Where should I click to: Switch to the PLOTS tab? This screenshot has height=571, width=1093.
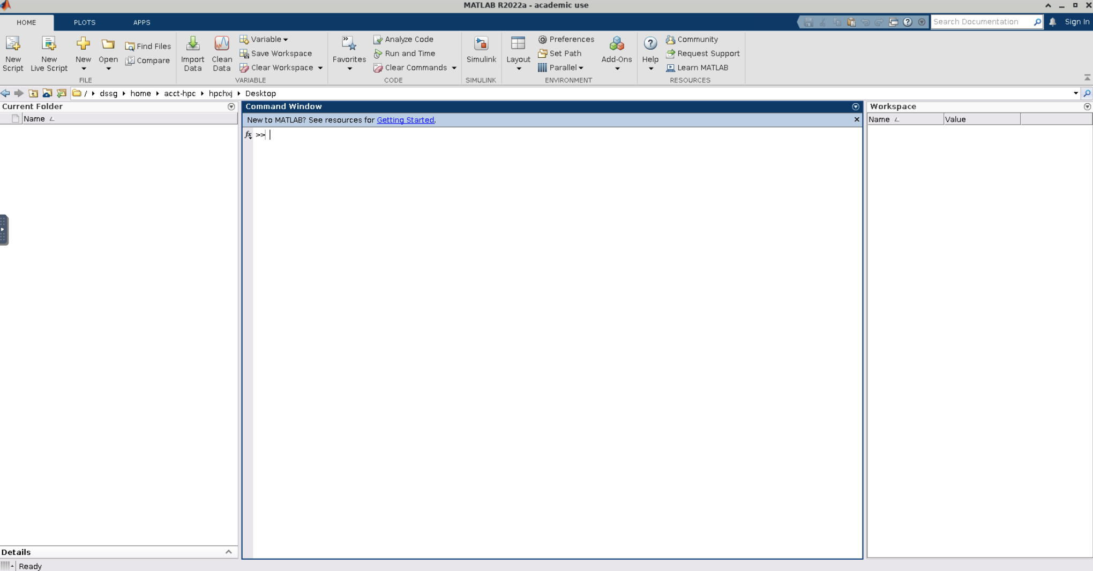click(x=85, y=22)
